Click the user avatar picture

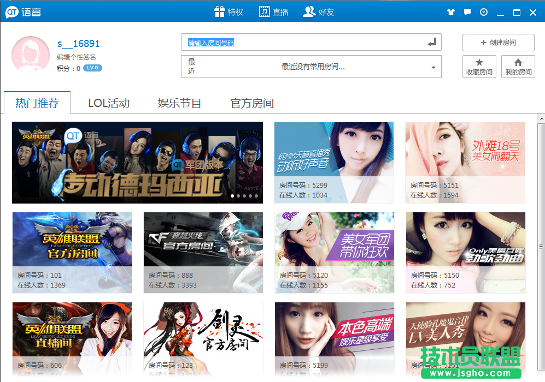31,55
